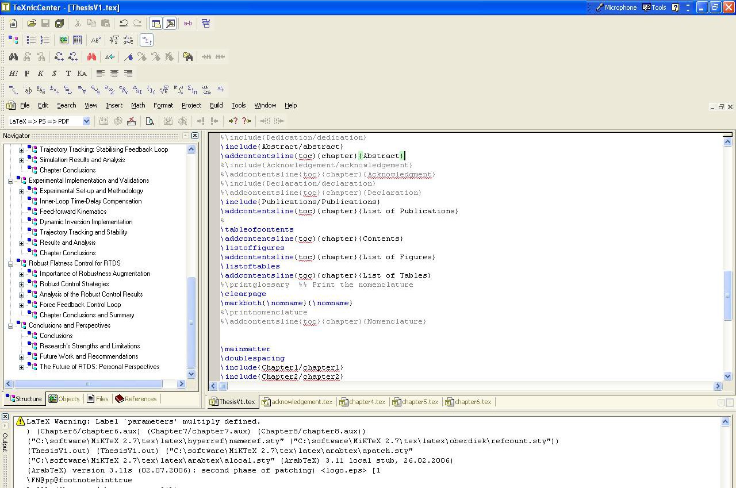Click the red binoculars find-in-files icon
The image size is (736, 488).
91,57
